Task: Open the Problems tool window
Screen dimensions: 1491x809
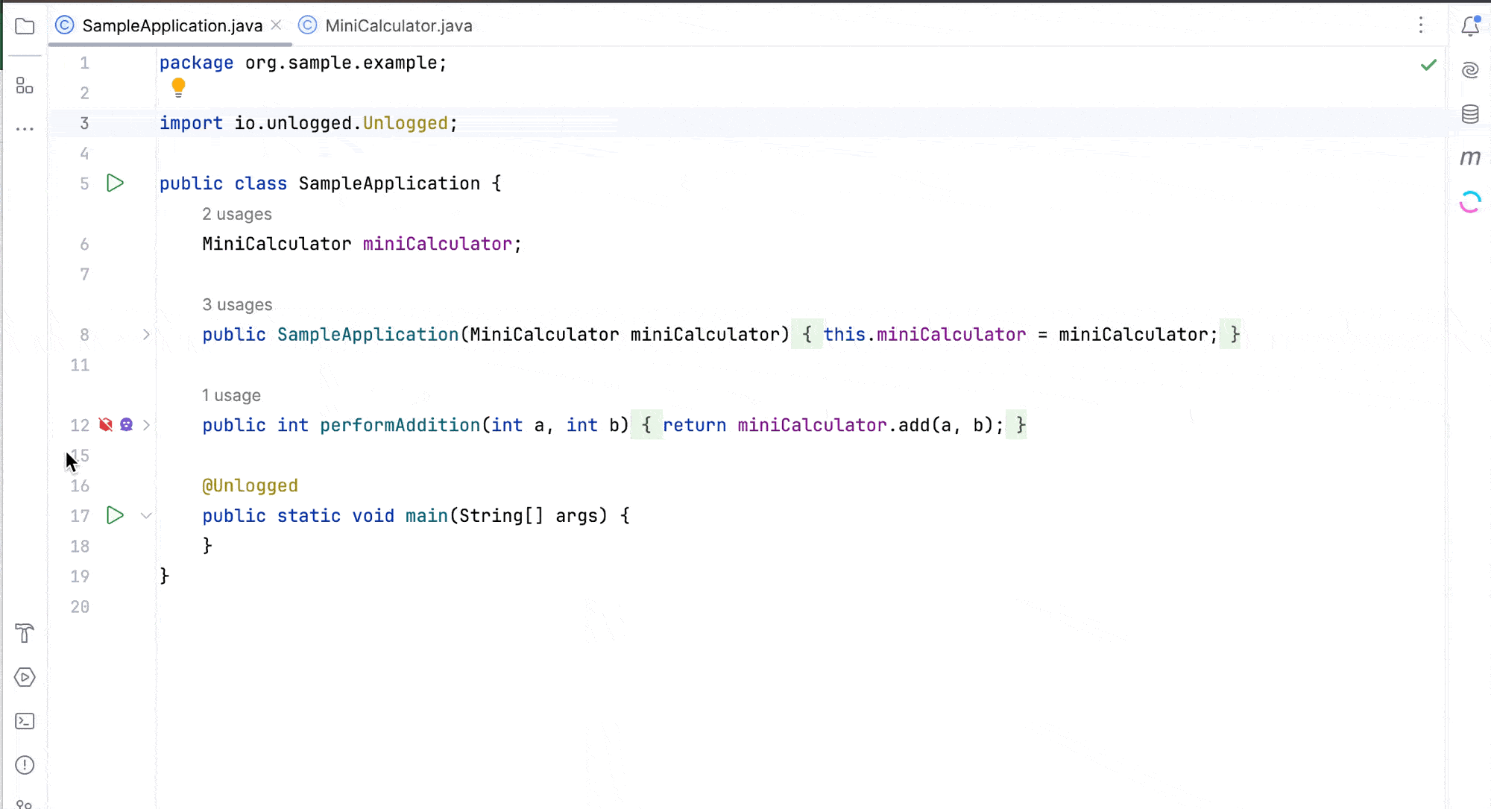Action: point(25,764)
